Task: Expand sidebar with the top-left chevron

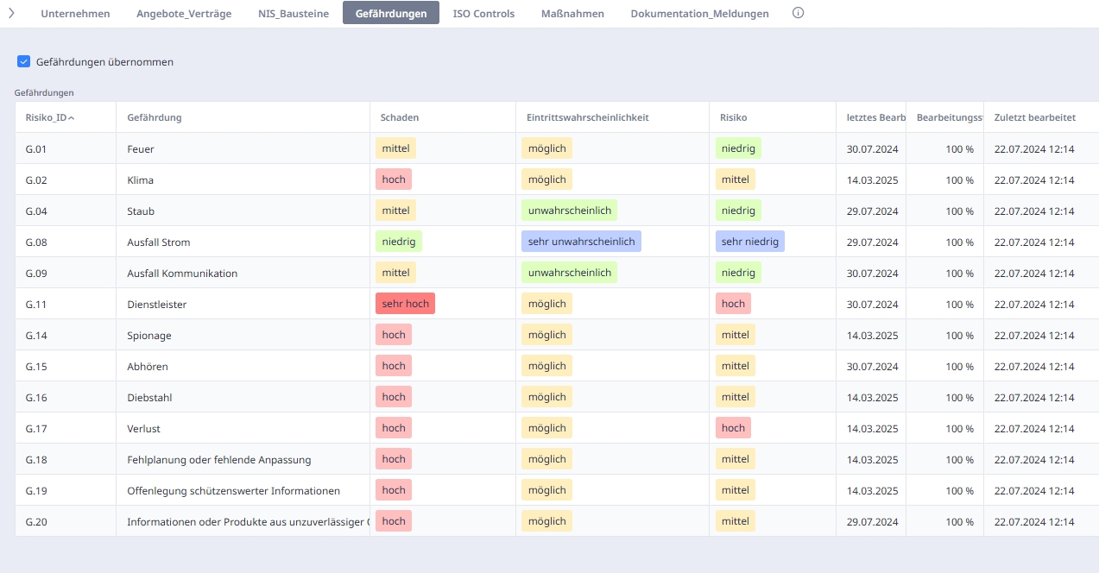Action: pyautogui.click(x=11, y=13)
